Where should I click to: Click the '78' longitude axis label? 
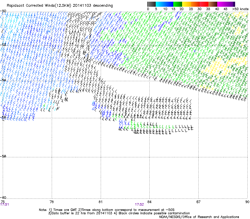(52, 202)
